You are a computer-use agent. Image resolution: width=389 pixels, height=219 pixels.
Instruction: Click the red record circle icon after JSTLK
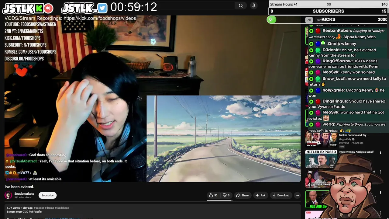pyautogui.click(x=49, y=8)
